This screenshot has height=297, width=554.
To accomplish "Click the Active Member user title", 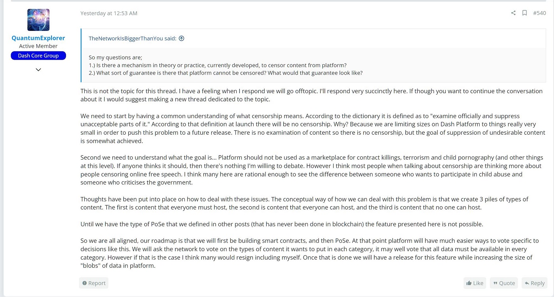I will pos(38,46).
